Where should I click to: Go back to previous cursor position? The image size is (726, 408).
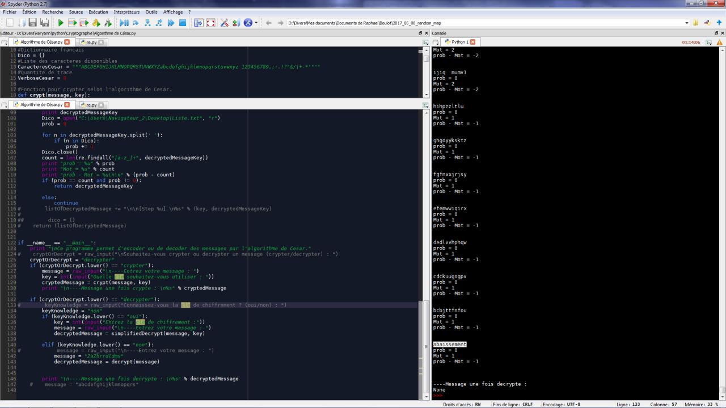(x=268, y=23)
